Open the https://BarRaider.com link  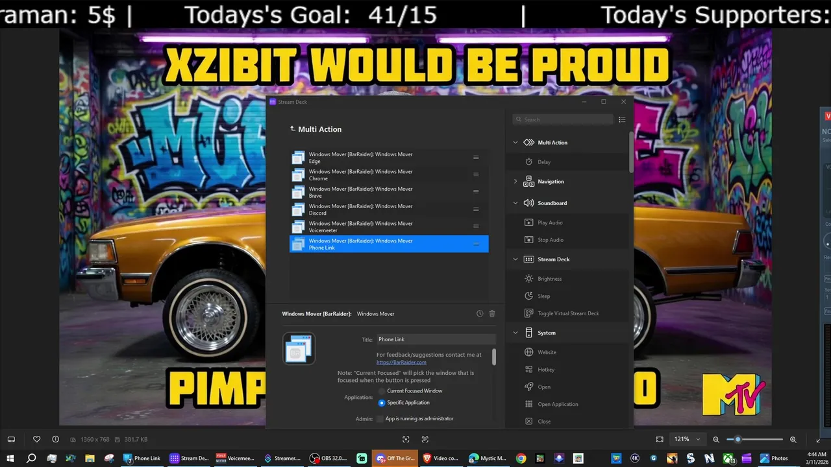(401, 363)
